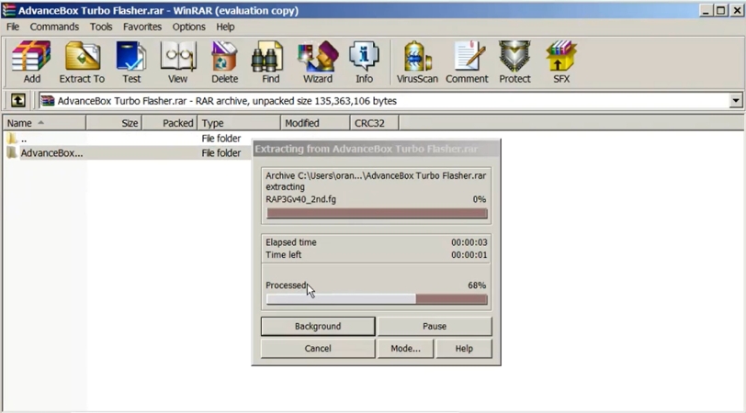
Task: Click the Delete toolbar icon
Action: coord(224,62)
